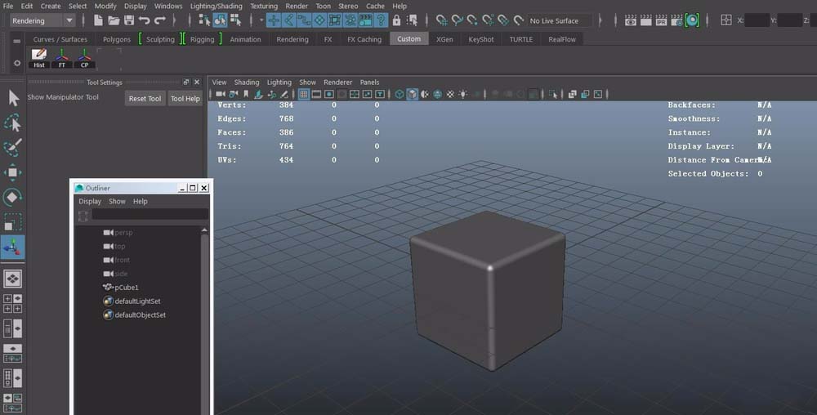817x415 pixels.
Task: Open the Rendering menu set dropdown
Action: [42, 20]
